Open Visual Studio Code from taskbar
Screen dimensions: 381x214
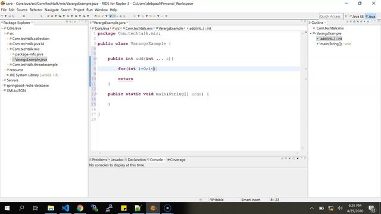tap(65, 208)
